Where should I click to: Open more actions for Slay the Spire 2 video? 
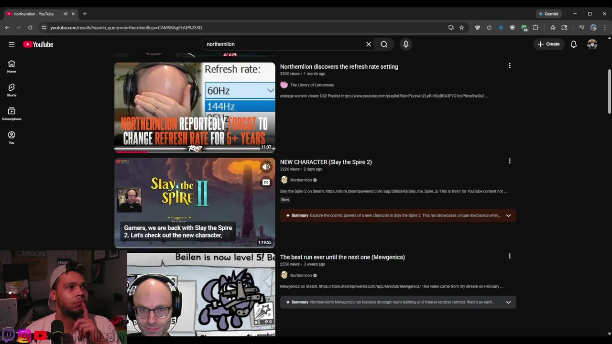coord(510,161)
